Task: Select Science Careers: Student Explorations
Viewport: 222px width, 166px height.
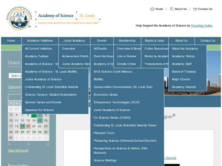Action: 51,95
